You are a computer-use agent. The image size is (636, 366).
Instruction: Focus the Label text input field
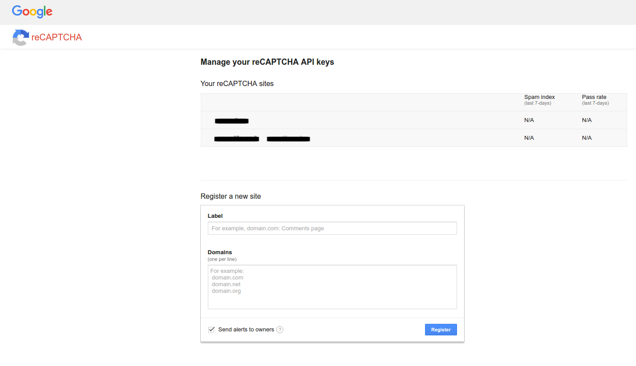coord(332,228)
